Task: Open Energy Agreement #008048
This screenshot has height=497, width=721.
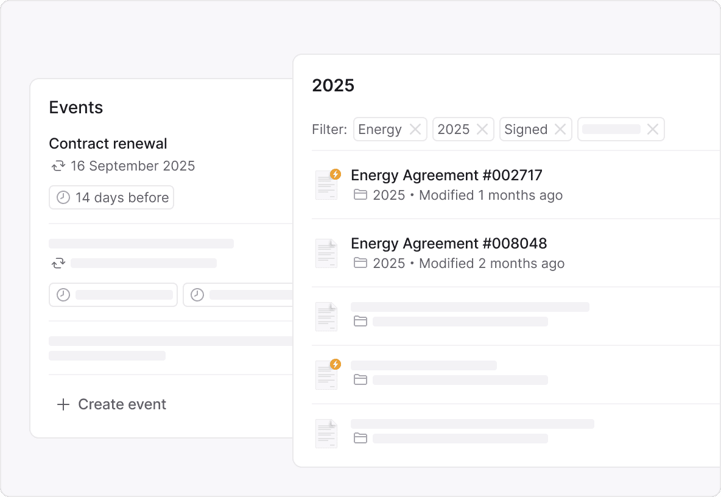Action: [x=449, y=244]
